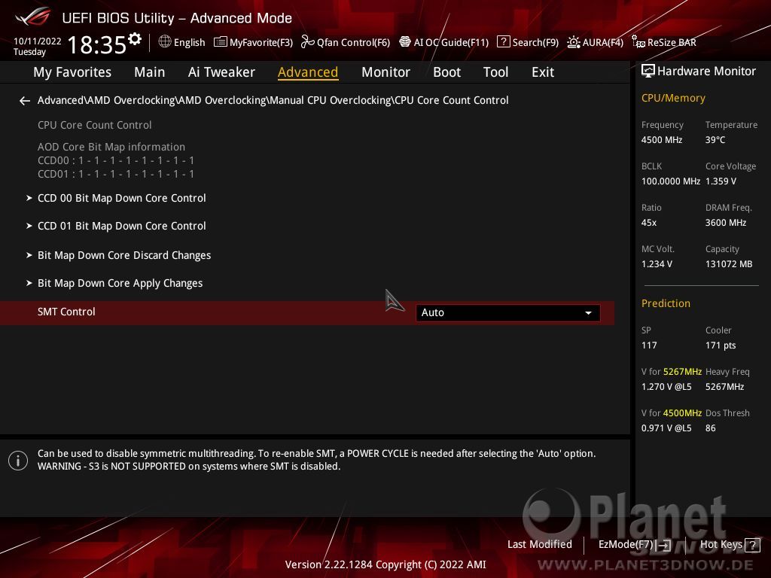Click AOD Core Bit Map information text
Image resolution: width=771 pixels, height=578 pixels.
(x=111, y=147)
